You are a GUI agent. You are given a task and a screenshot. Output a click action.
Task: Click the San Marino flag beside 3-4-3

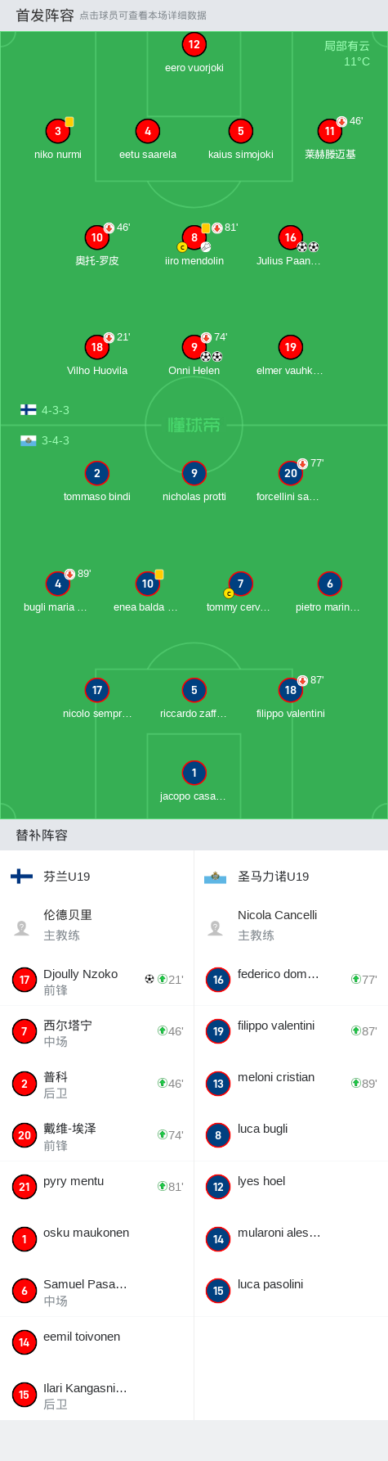pyautogui.click(x=29, y=440)
